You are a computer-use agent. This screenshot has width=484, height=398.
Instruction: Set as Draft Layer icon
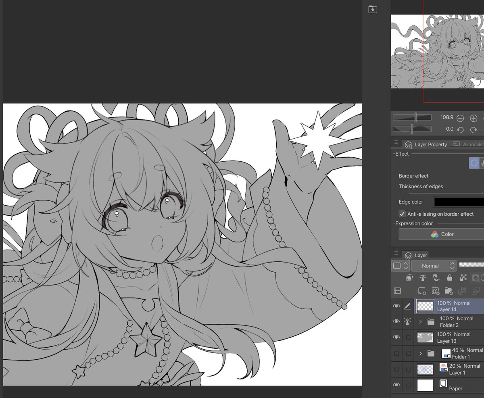coord(436,278)
